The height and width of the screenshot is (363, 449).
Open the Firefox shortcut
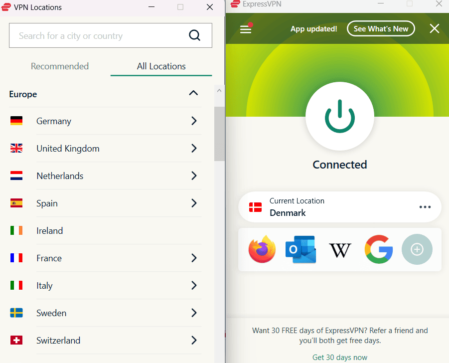(x=262, y=249)
